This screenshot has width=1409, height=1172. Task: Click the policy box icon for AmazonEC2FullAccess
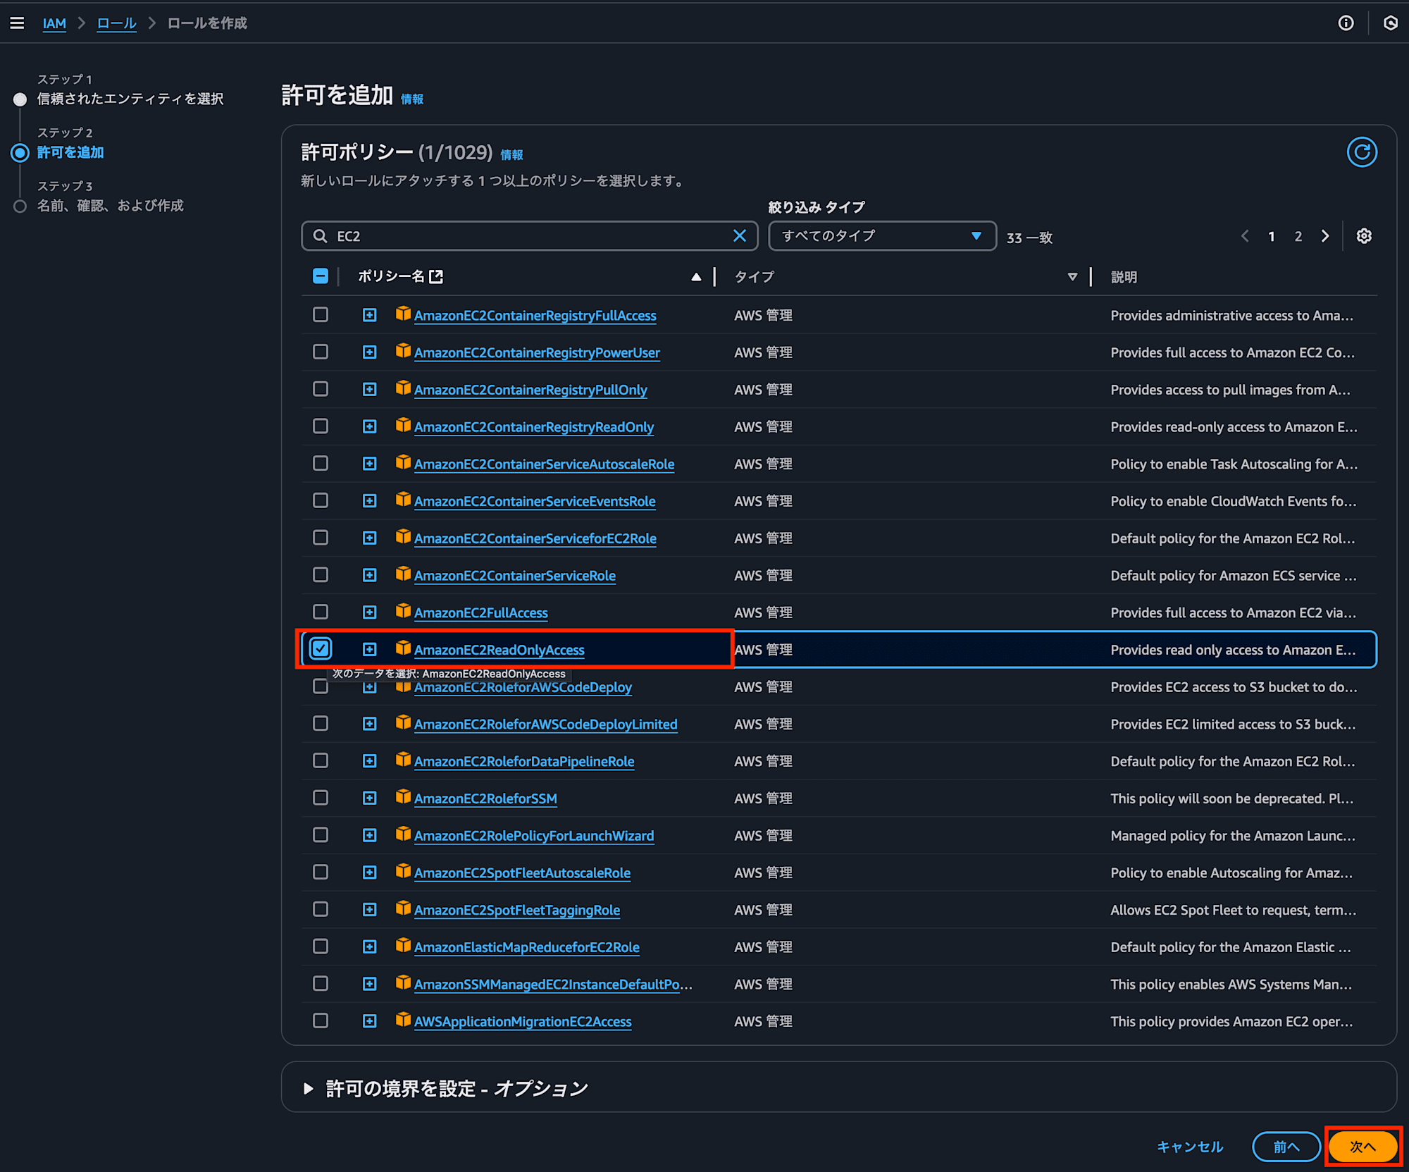[403, 612]
